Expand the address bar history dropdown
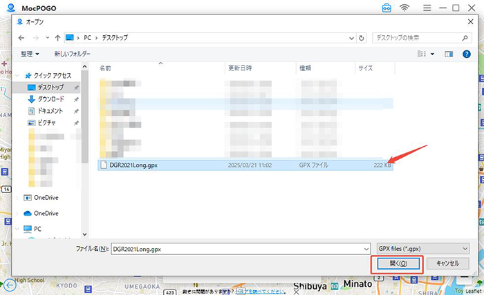The width and height of the screenshot is (484, 295). point(351,38)
